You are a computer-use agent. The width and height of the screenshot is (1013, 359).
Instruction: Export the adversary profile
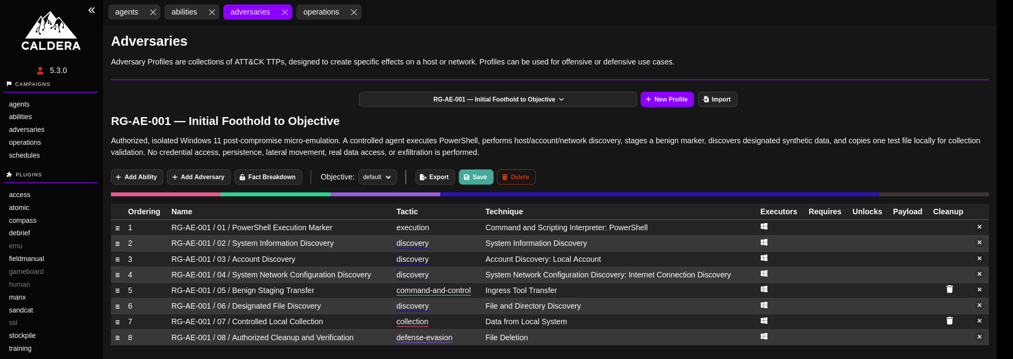point(435,177)
